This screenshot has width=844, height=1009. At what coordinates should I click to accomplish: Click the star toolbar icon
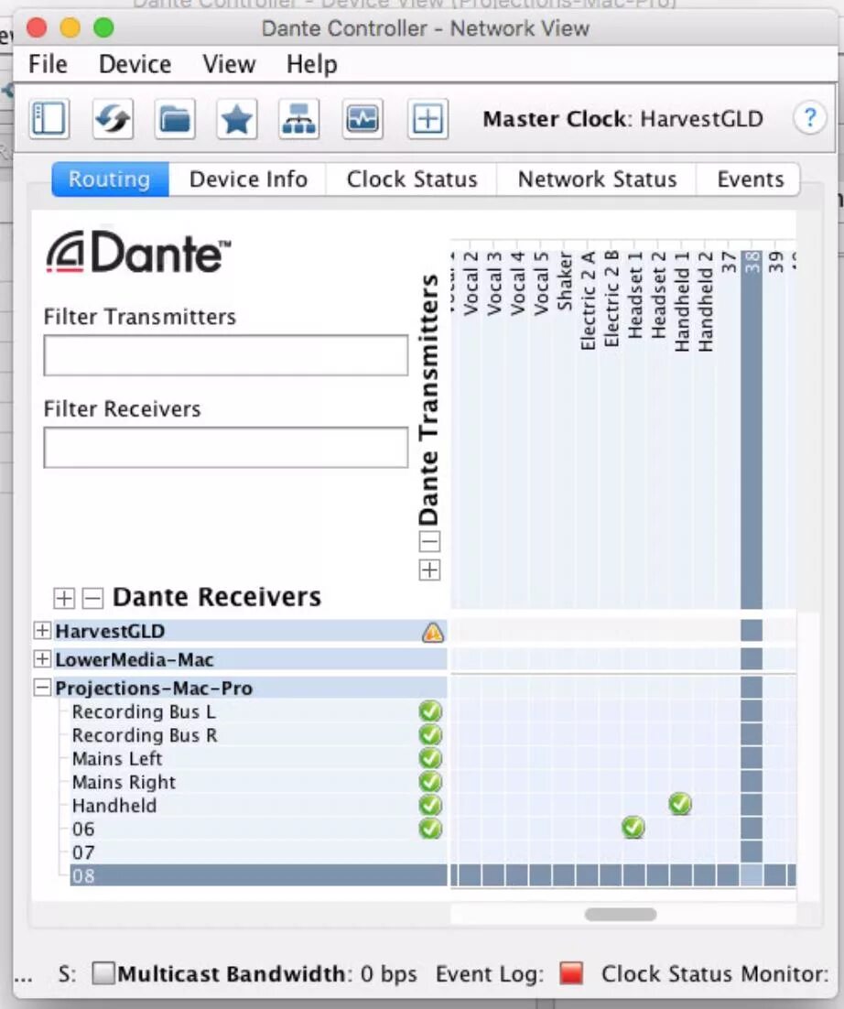tap(237, 119)
